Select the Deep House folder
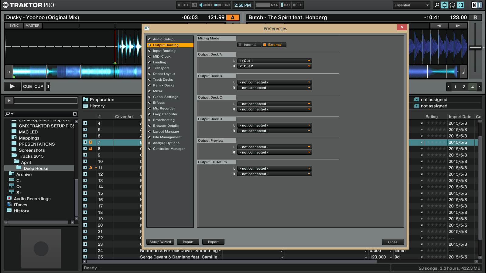The height and width of the screenshot is (273, 486). point(39,168)
